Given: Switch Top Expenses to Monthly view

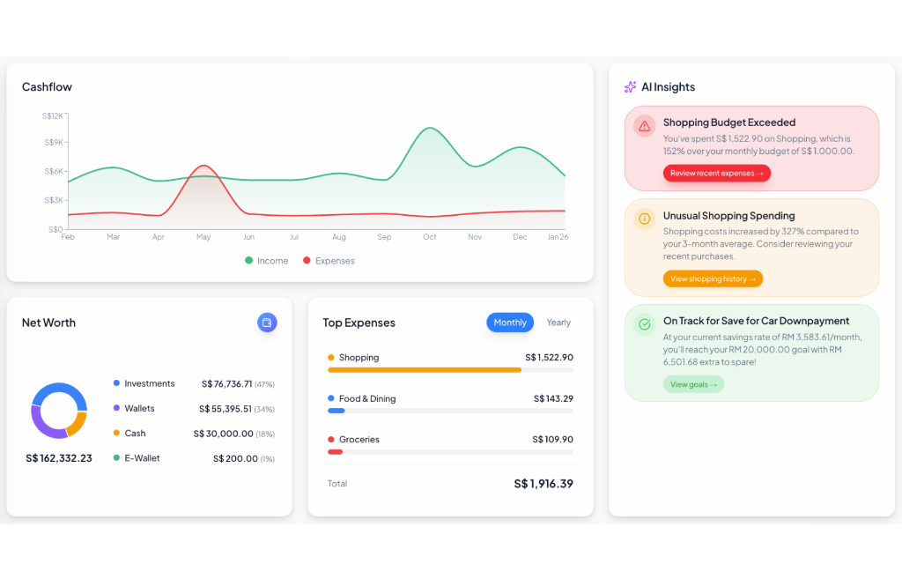Looking at the screenshot, I should (510, 323).
